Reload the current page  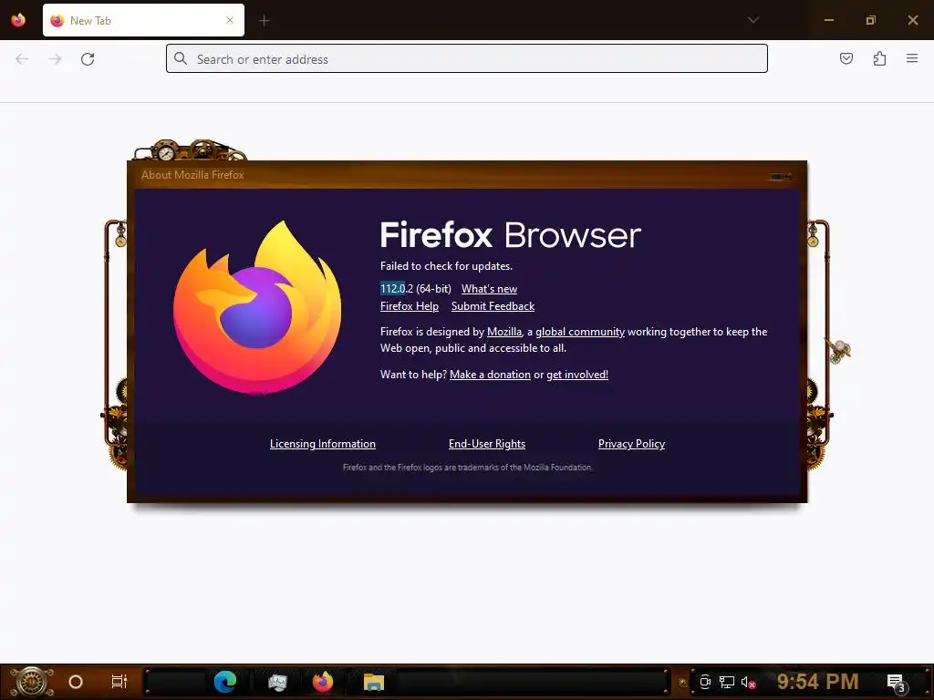pos(88,59)
